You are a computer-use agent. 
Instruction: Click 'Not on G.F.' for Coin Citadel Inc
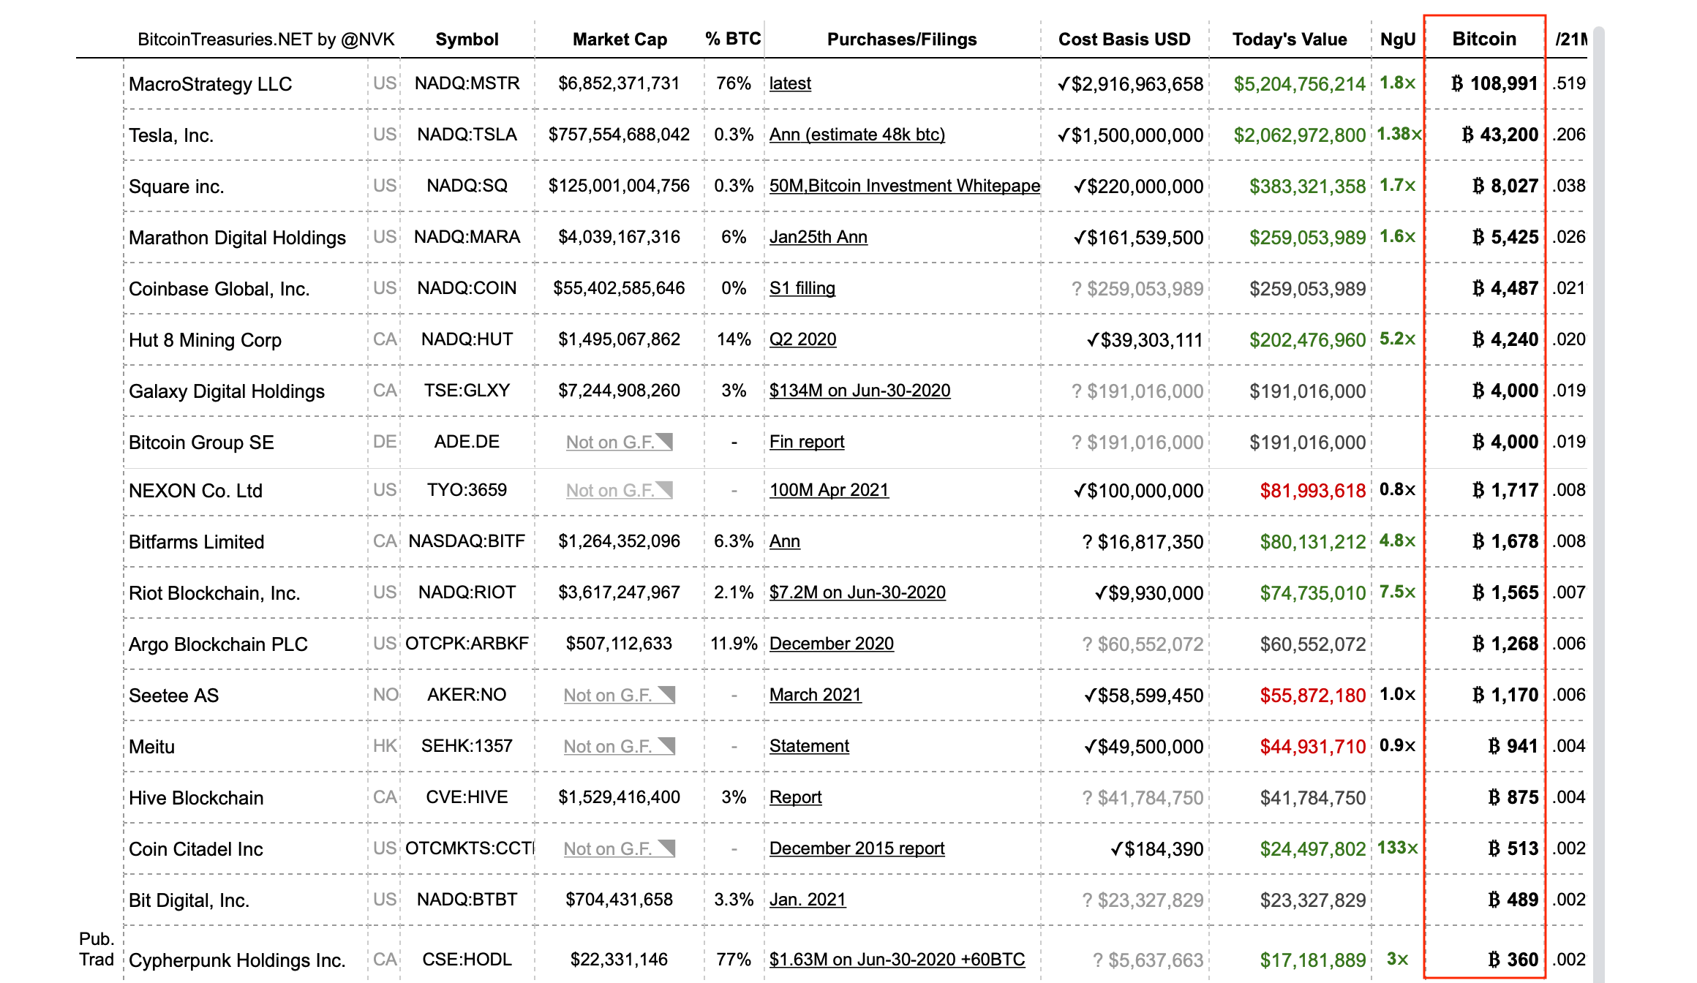(607, 849)
